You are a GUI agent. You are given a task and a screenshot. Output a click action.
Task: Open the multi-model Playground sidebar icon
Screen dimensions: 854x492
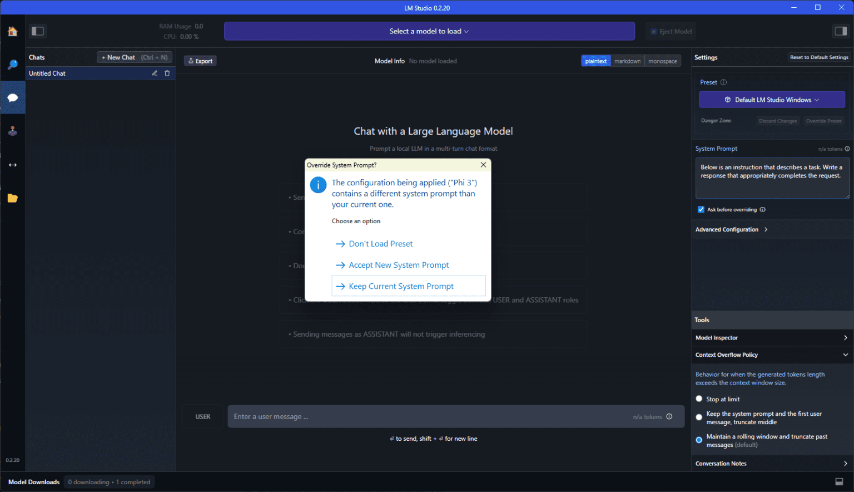click(x=12, y=131)
